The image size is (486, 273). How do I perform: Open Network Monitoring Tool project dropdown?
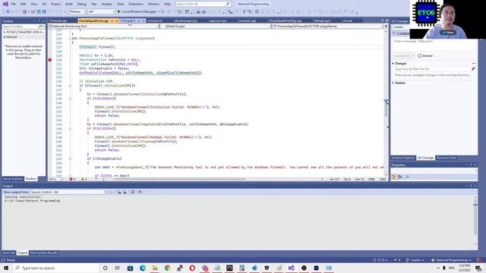pyautogui.click(x=104, y=27)
